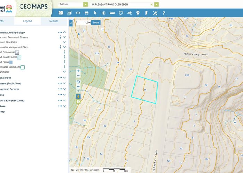Activate the orange street view pegman
This screenshot has width=243, height=173.
[x=78, y=97]
